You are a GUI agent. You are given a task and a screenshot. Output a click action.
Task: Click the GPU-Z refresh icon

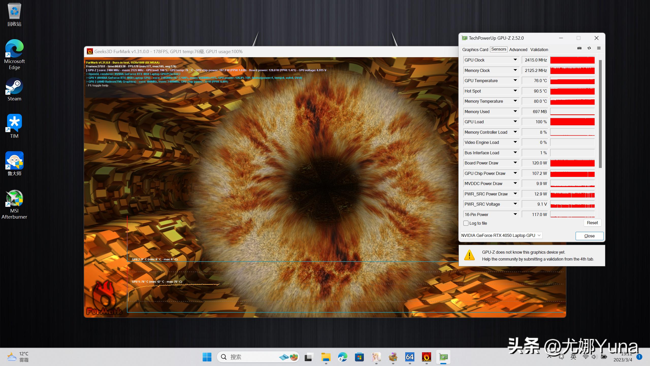coord(589,48)
